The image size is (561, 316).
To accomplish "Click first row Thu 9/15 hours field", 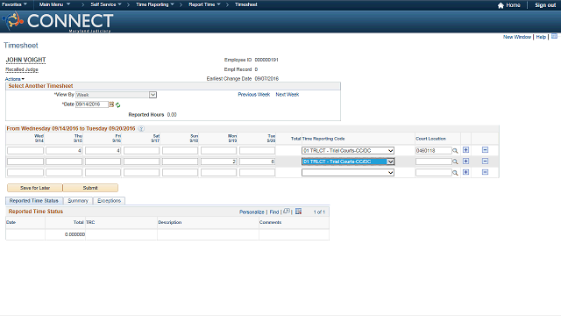I will tap(64, 151).
